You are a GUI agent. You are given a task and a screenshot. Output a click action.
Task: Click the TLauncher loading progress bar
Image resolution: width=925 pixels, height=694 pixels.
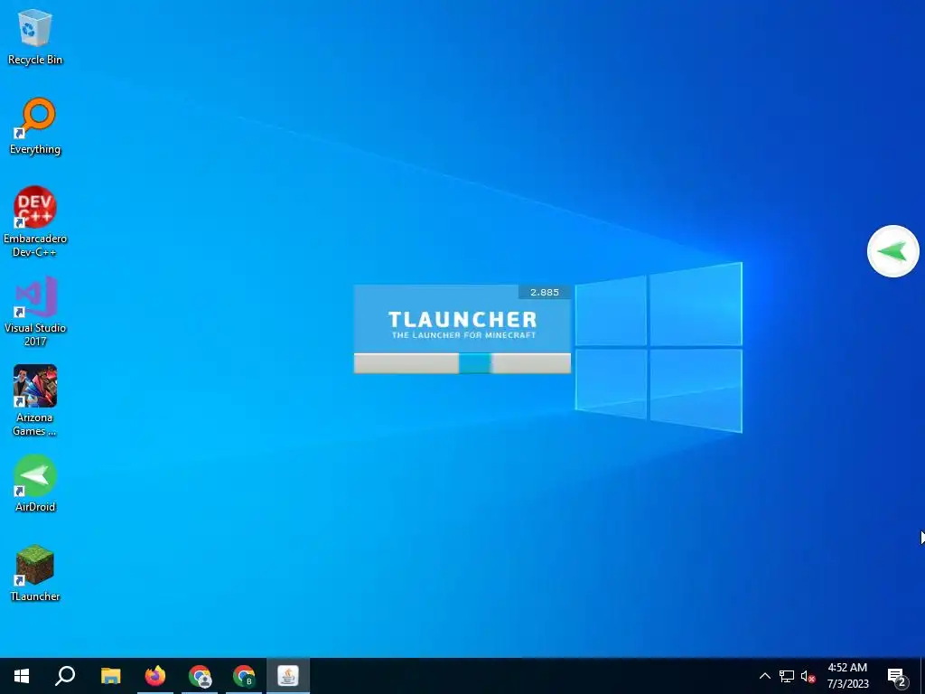coord(462,363)
